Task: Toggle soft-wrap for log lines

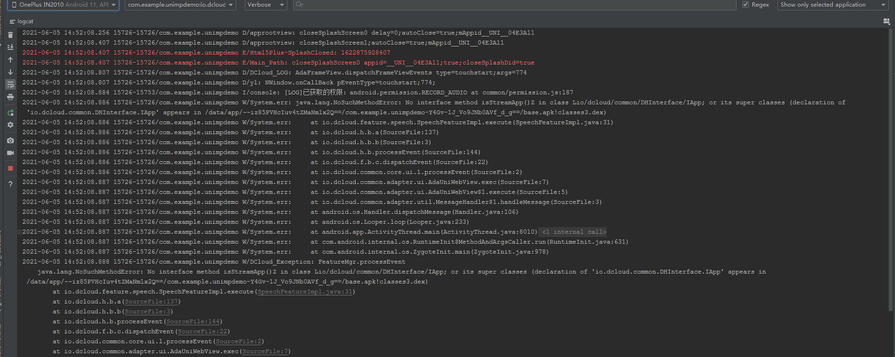Action: [10, 84]
